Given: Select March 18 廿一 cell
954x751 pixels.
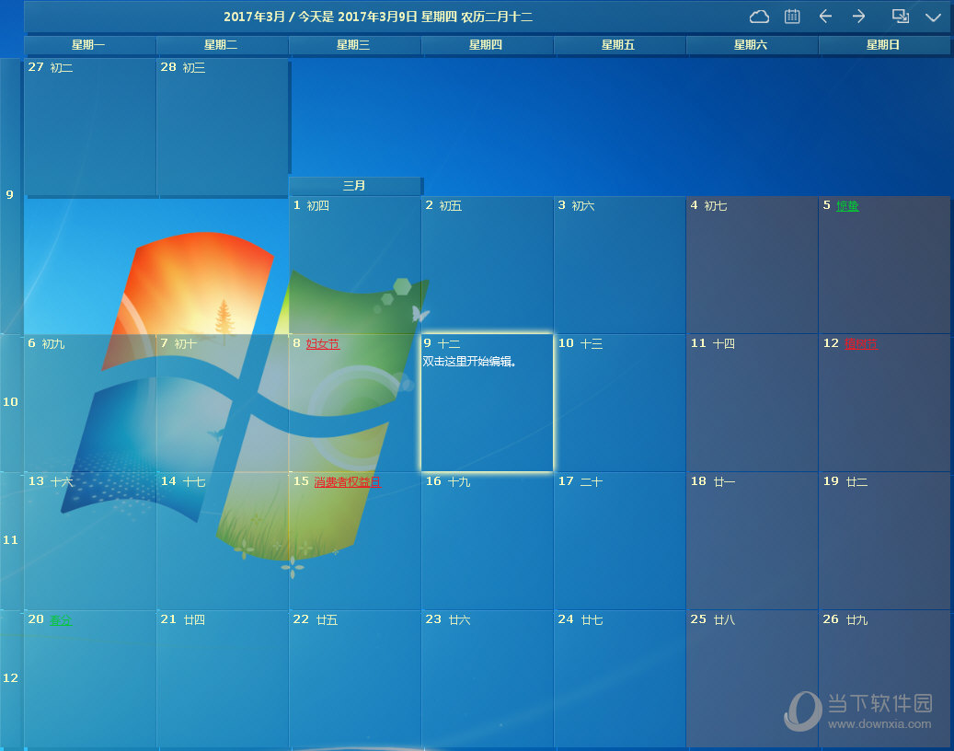Looking at the screenshot, I should click(752, 541).
